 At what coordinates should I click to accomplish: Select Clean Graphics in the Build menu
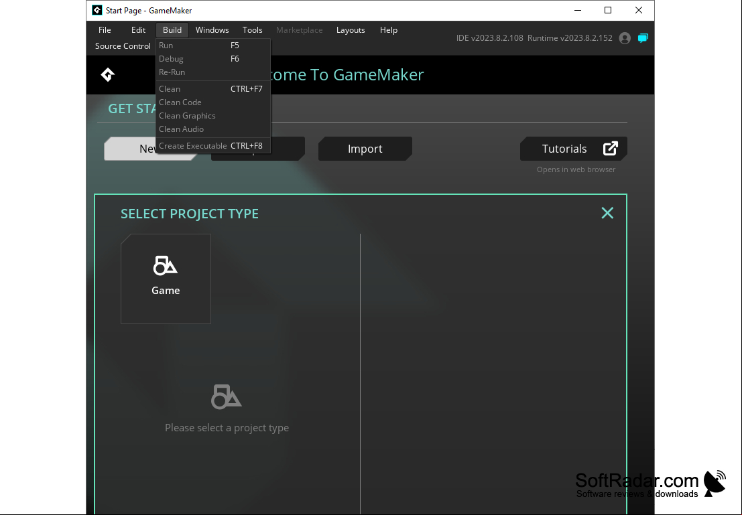point(213,115)
